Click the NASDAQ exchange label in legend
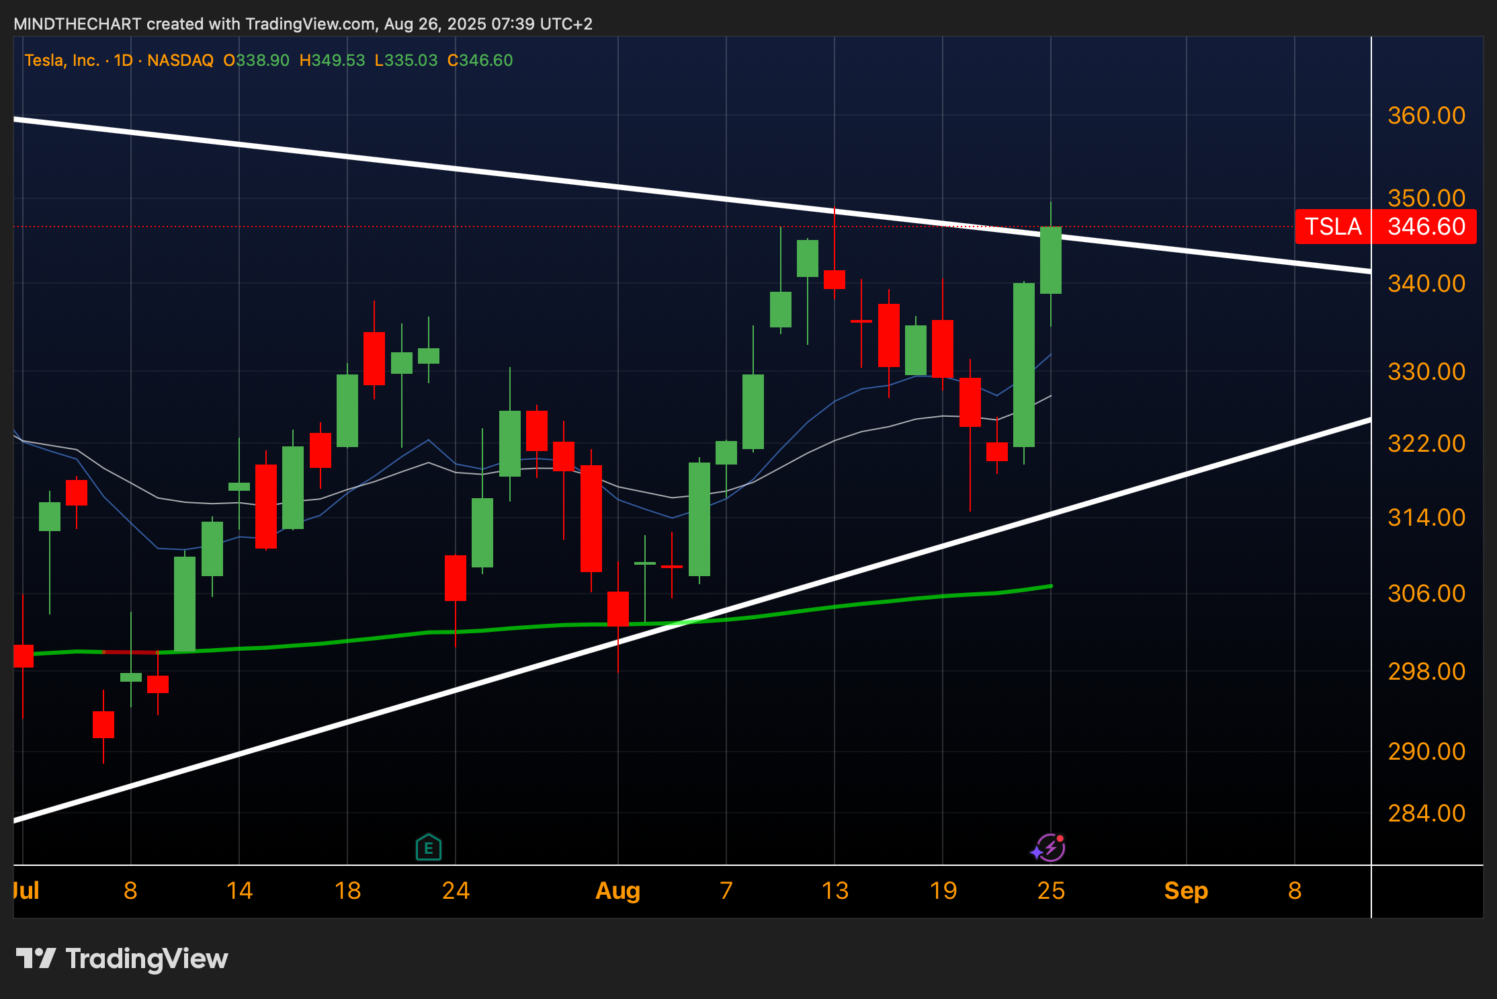 coord(180,61)
